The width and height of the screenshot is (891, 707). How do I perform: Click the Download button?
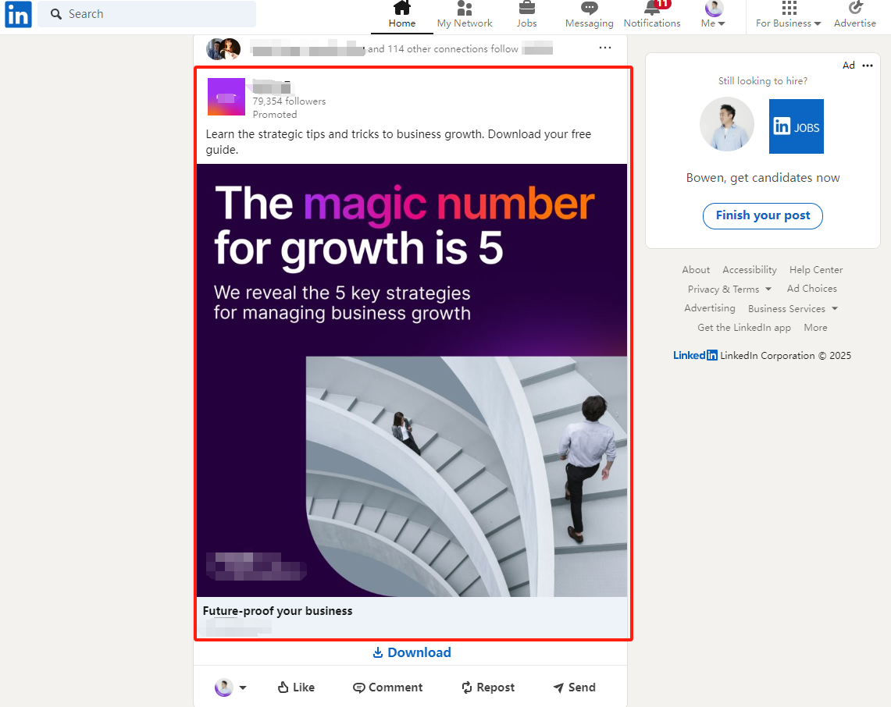[x=412, y=652]
